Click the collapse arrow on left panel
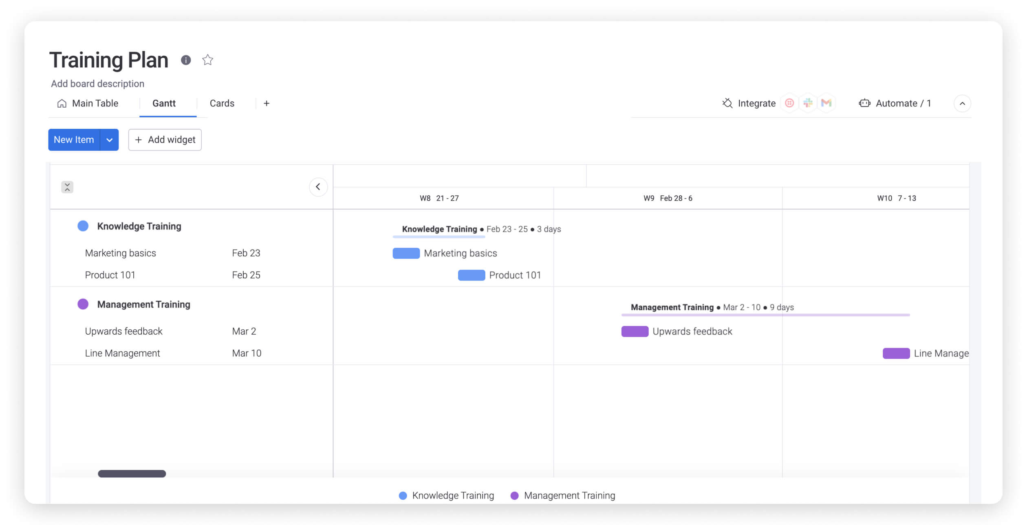This screenshot has width=1027, height=532. coord(318,187)
